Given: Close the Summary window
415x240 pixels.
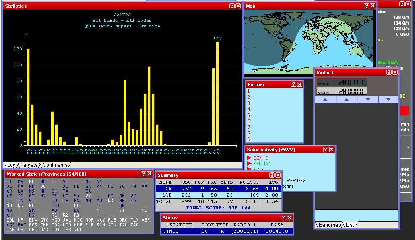Looking at the screenshot, I should [x=278, y=175].
